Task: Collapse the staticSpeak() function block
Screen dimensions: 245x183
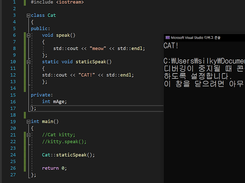Action: pos(28,62)
